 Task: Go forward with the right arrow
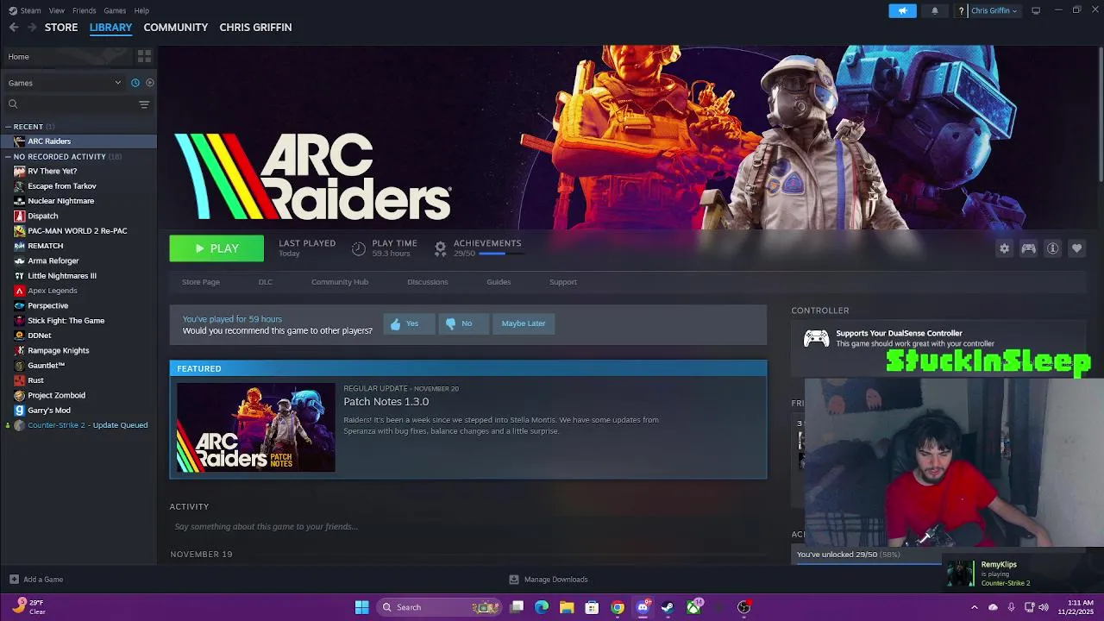(32, 28)
